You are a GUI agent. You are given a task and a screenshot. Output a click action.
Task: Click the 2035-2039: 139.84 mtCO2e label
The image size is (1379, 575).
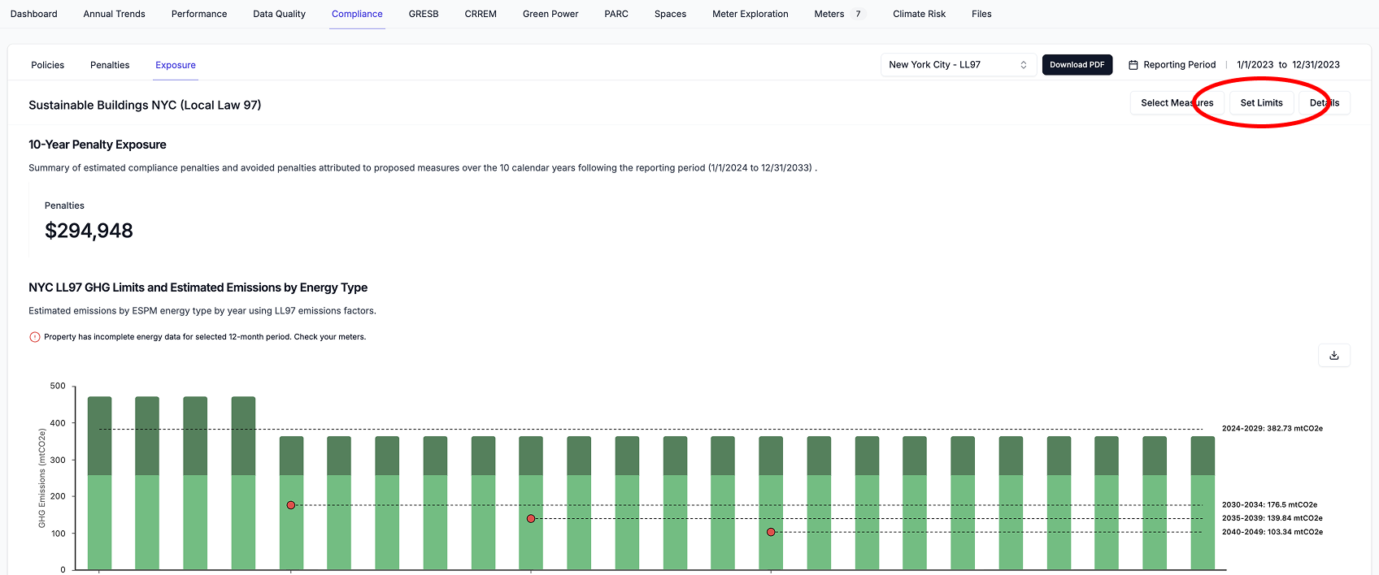tap(1272, 518)
